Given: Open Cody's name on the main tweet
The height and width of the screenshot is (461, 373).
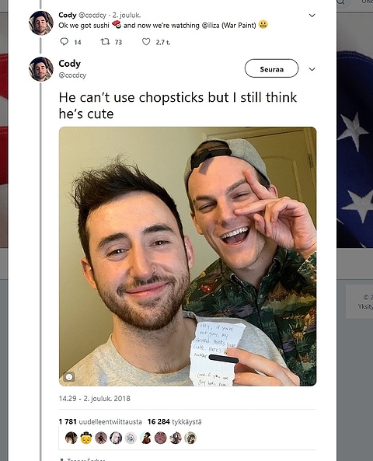Looking at the screenshot, I should [70, 64].
